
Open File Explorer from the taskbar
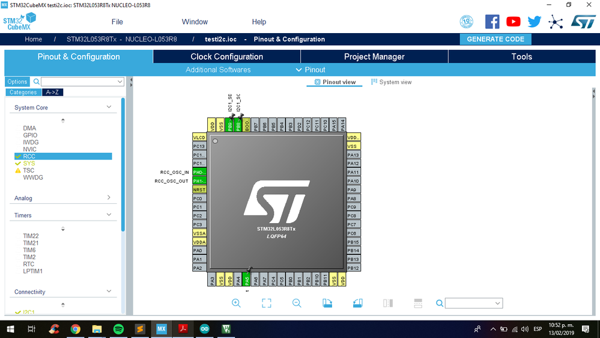pyautogui.click(x=97, y=329)
